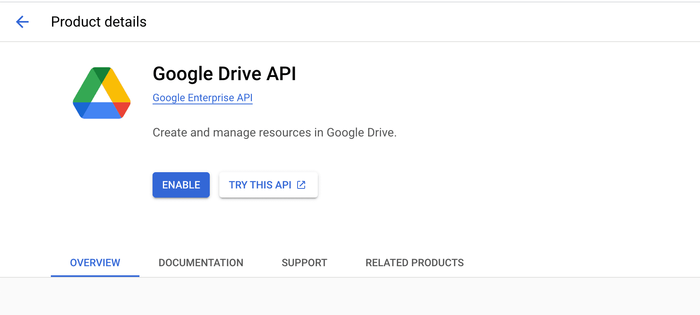The width and height of the screenshot is (700, 315).
Task: Open the TRY THIS API button
Action: click(x=269, y=185)
